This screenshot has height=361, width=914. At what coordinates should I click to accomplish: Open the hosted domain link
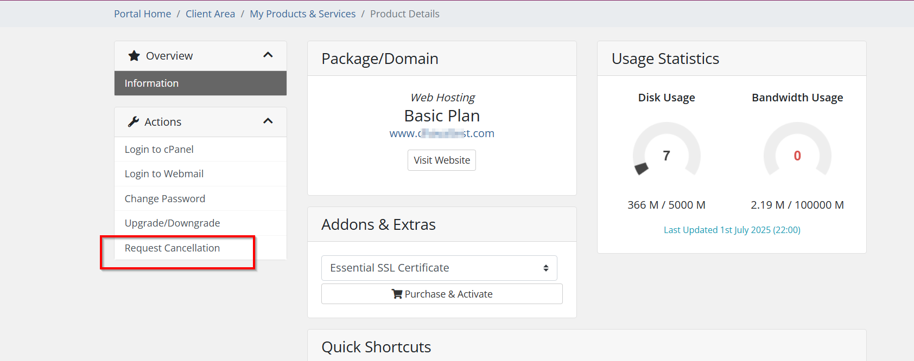(x=442, y=134)
